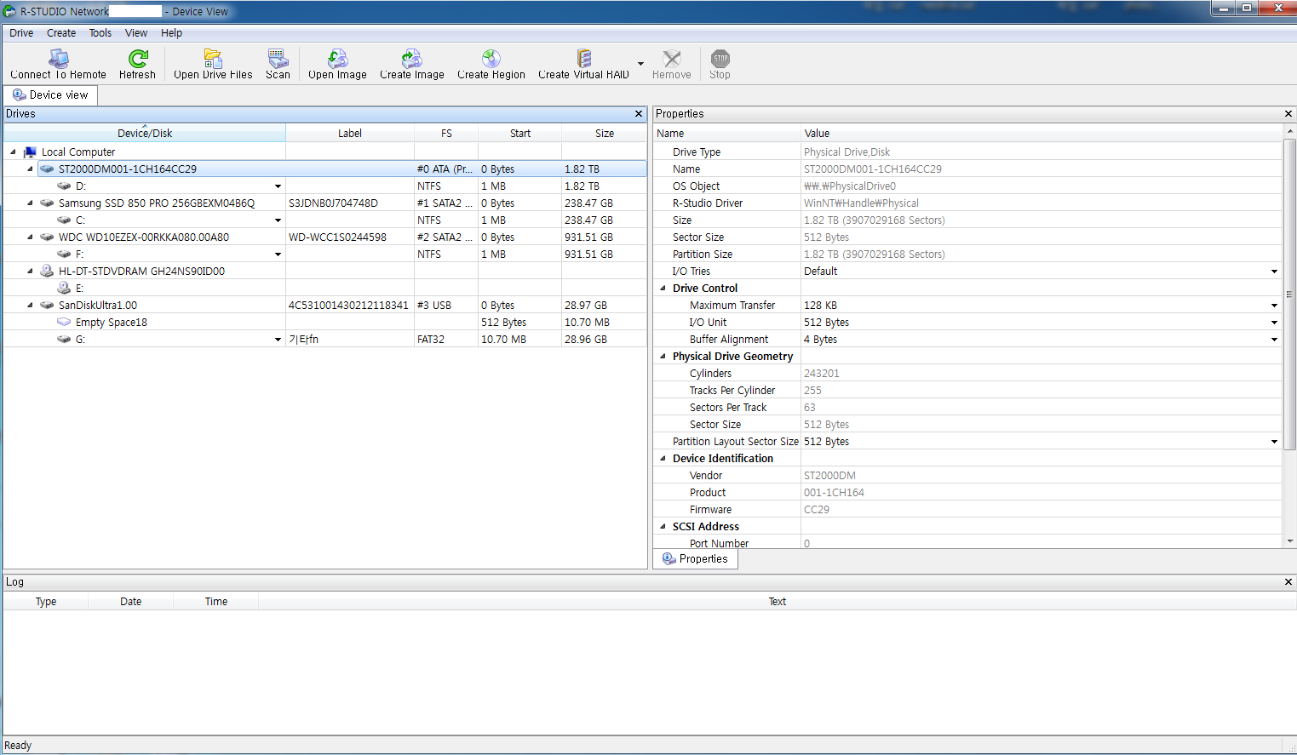
Task: Close the Drives panel
Action: 639,114
